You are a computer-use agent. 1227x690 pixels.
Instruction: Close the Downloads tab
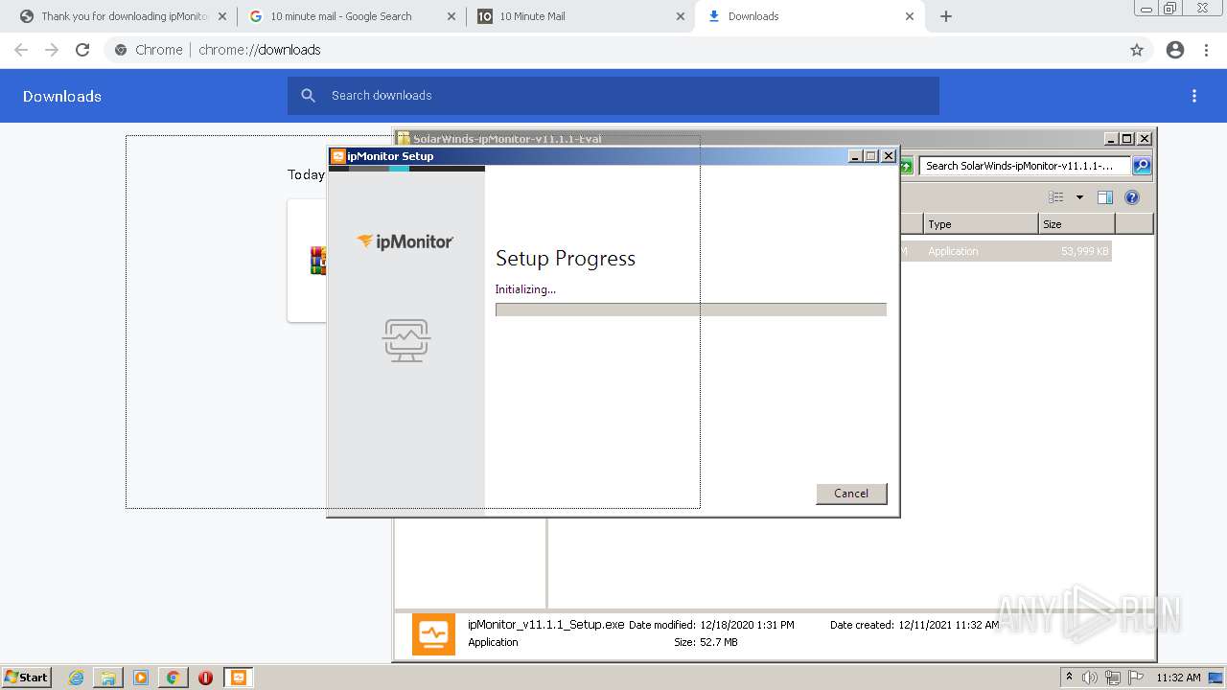tap(910, 16)
